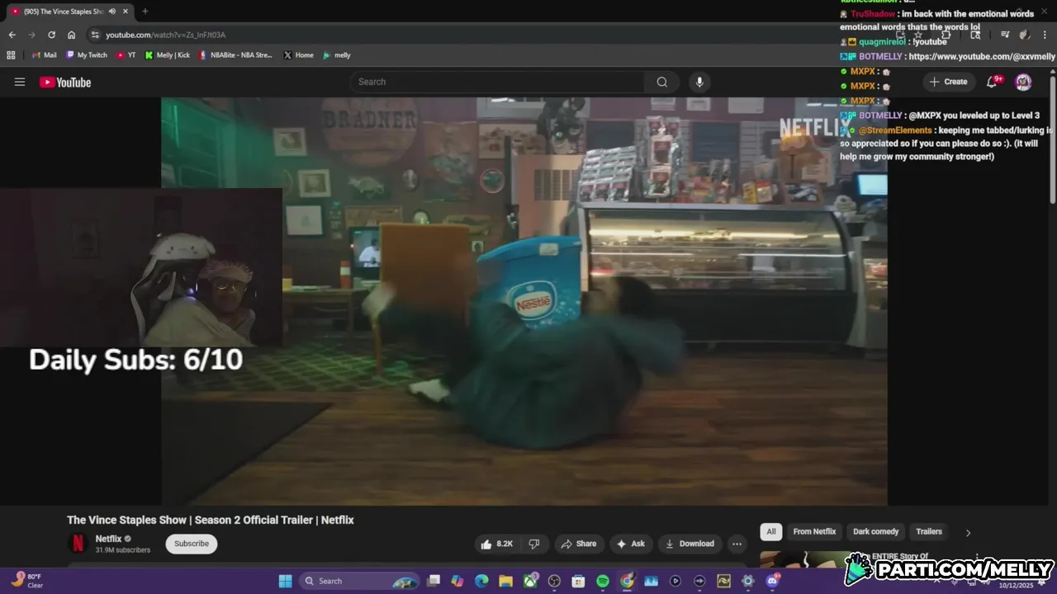The image size is (1057, 594).
Task: Open File Explorer from taskbar
Action: [505, 581]
